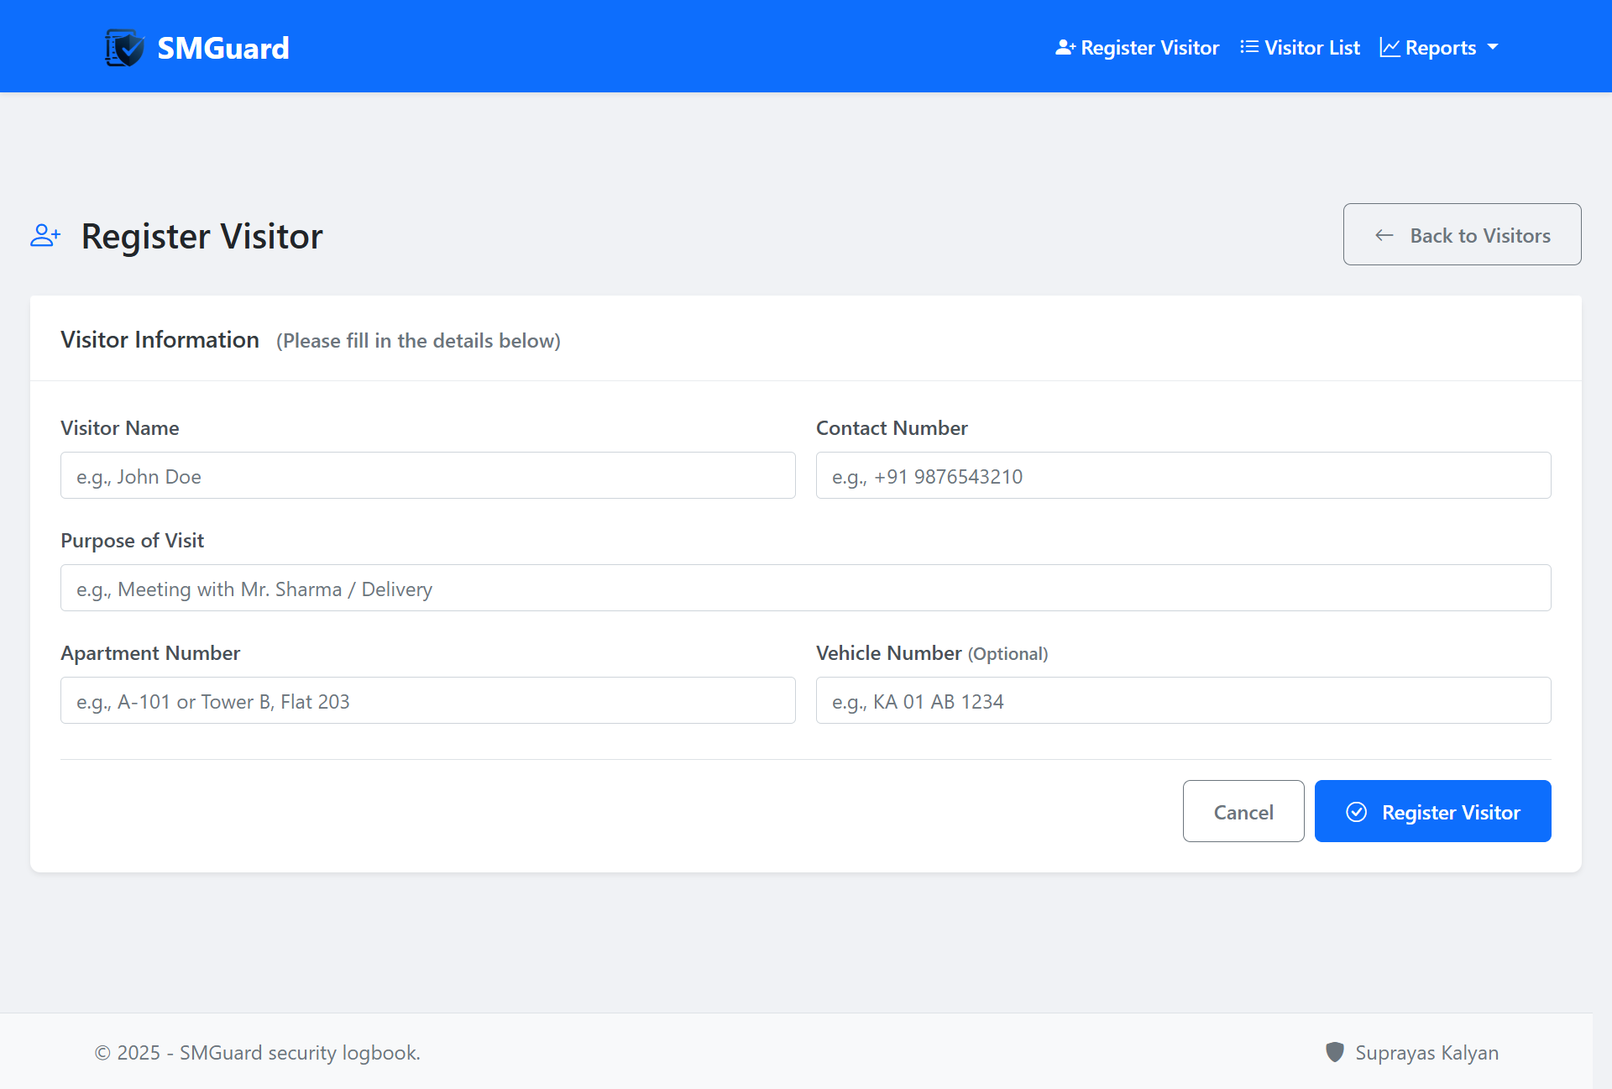Click into the Contact Number field
Image resolution: width=1612 pixels, height=1089 pixels.
[x=1183, y=476]
